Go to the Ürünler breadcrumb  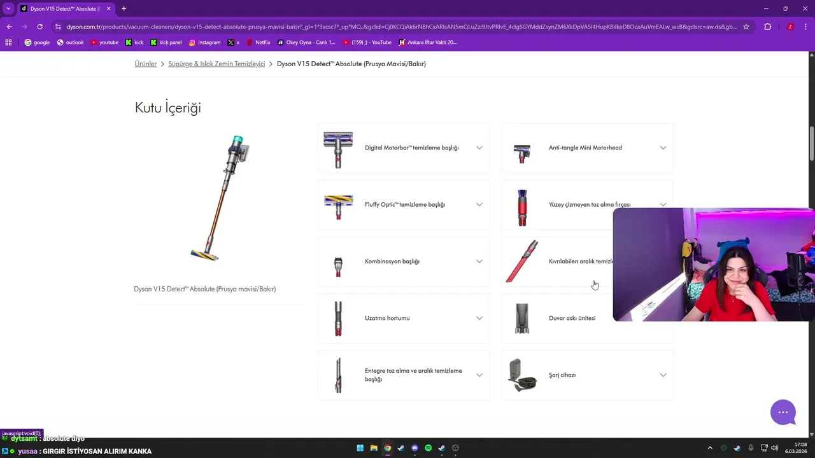point(145,64)
